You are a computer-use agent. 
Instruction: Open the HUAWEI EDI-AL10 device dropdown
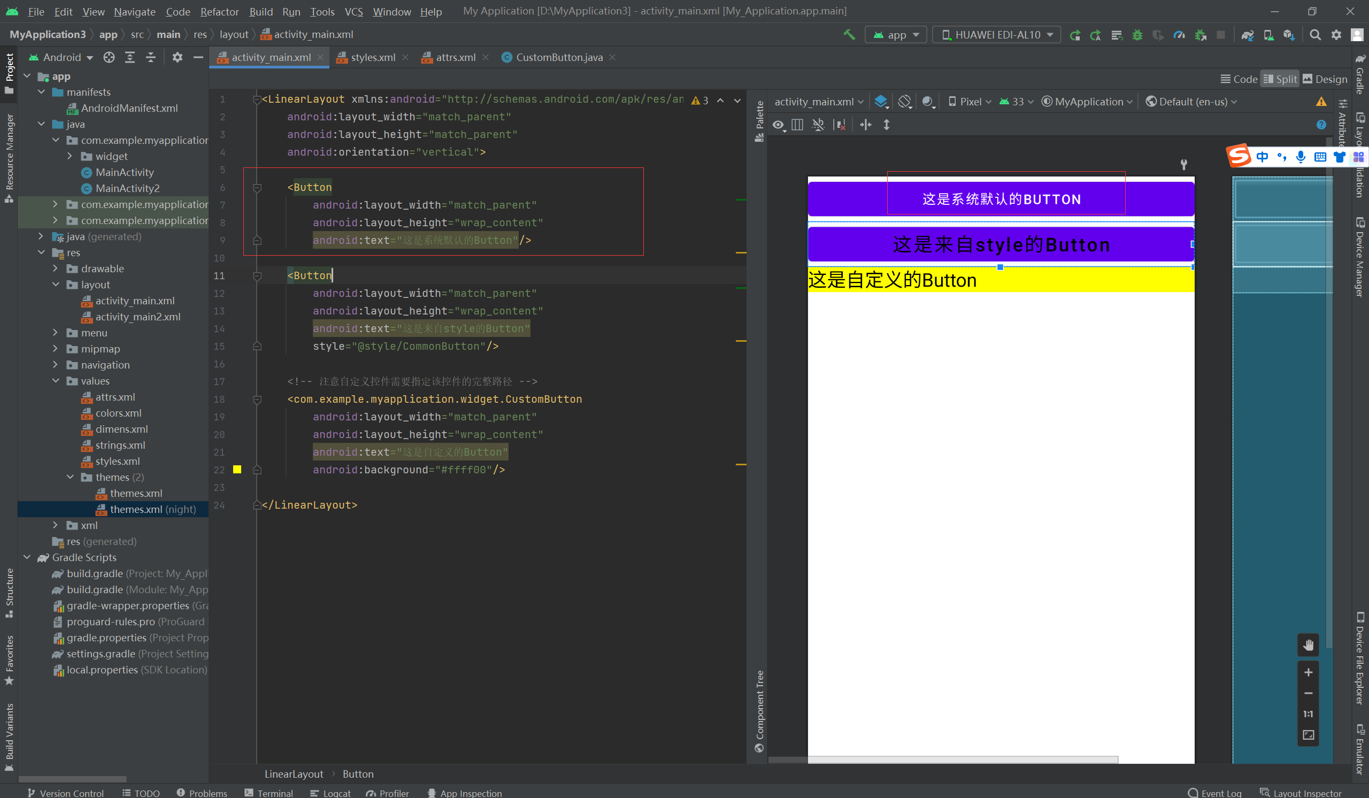[x=996, y=35]
